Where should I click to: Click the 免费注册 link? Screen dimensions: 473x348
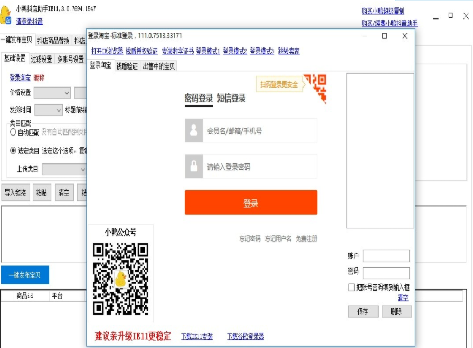coord(307,239)
